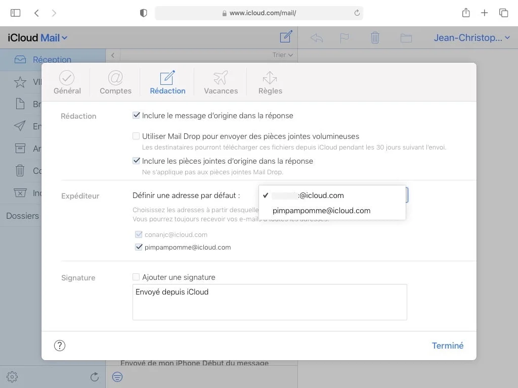Uncheck Inclure le message d'origine dans la réponse
Screen dimensions: 518x388
pyautogui.click(x=137, y=115)
